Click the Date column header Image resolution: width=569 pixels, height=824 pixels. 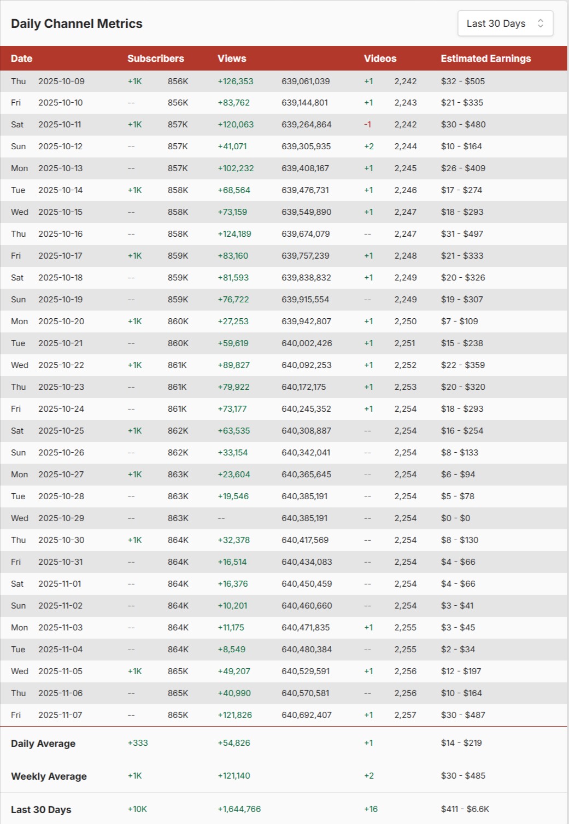22,59
